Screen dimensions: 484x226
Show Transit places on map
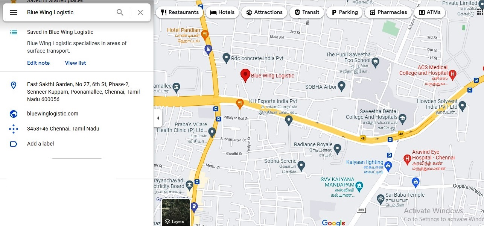tap(307, 12)
